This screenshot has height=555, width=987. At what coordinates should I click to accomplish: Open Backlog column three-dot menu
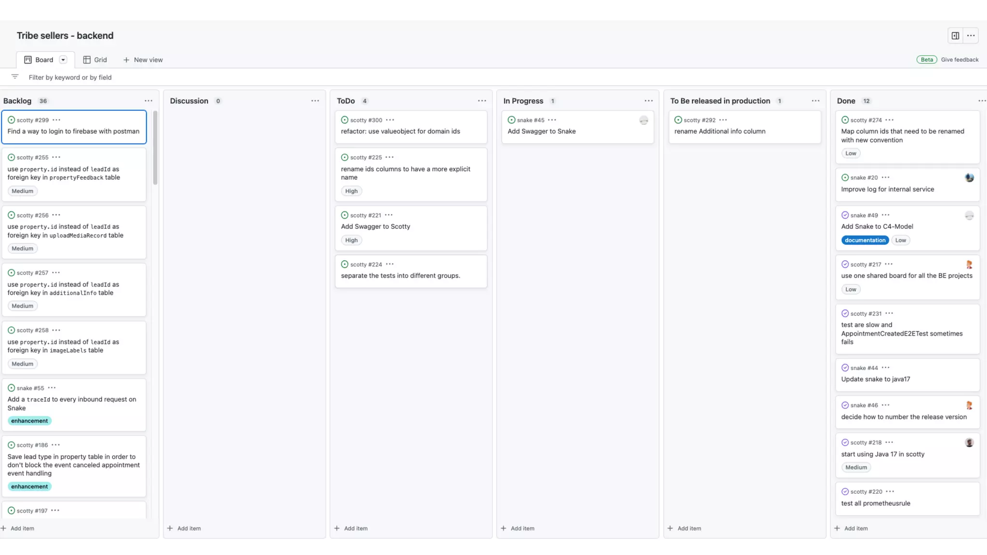pyautogui.click(x=148, y=101)
